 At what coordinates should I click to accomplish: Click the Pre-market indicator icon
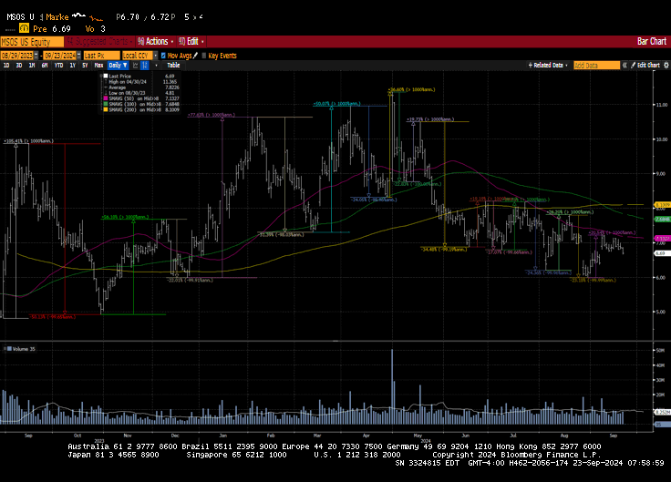24,28
